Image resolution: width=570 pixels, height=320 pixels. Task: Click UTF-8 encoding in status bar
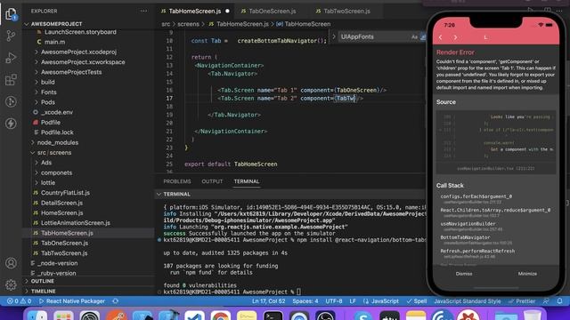(x=334, y=301)
